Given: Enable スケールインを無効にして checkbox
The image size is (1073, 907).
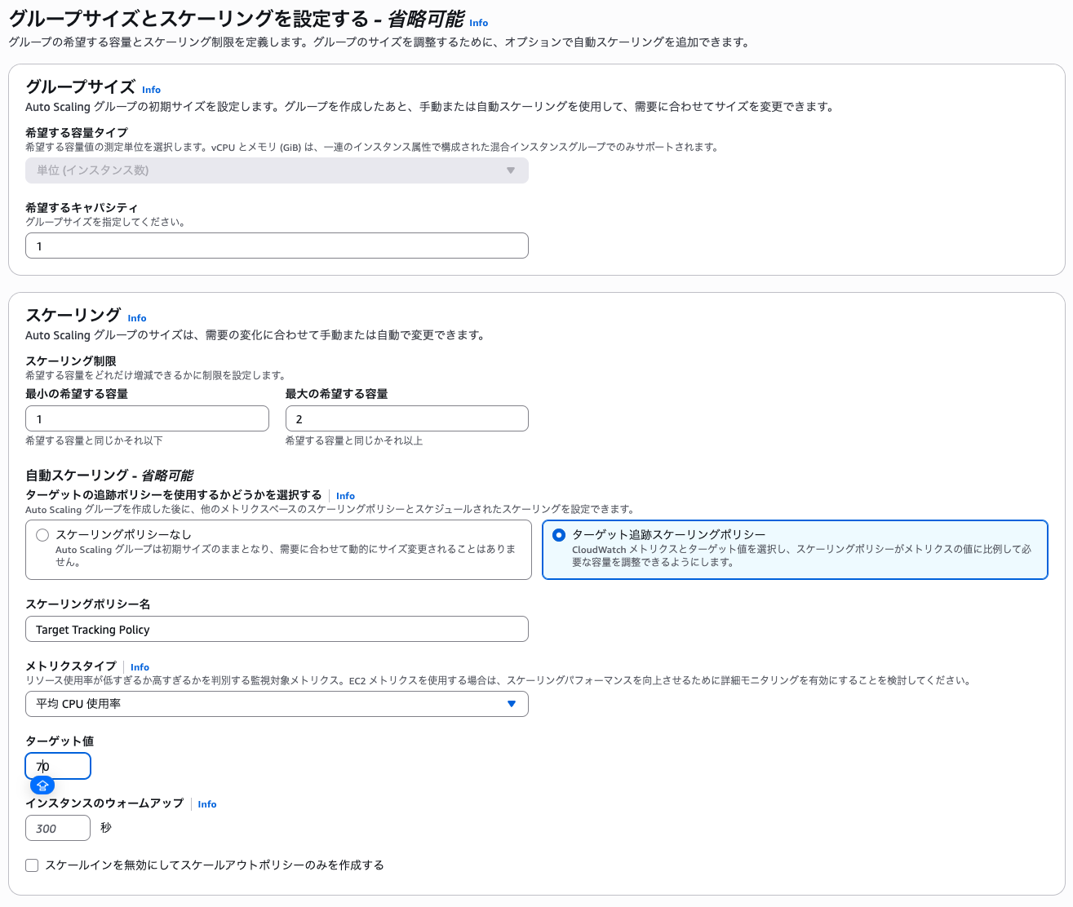Looking at the screenshot, I should pyautogui.click(x=32, y=865).
